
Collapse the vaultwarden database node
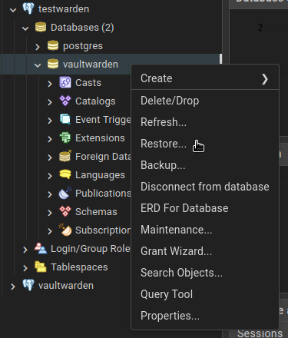[38, 65]
